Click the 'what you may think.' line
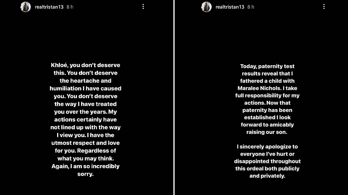This screenshot has height=195, width=348. click(85, 159)
